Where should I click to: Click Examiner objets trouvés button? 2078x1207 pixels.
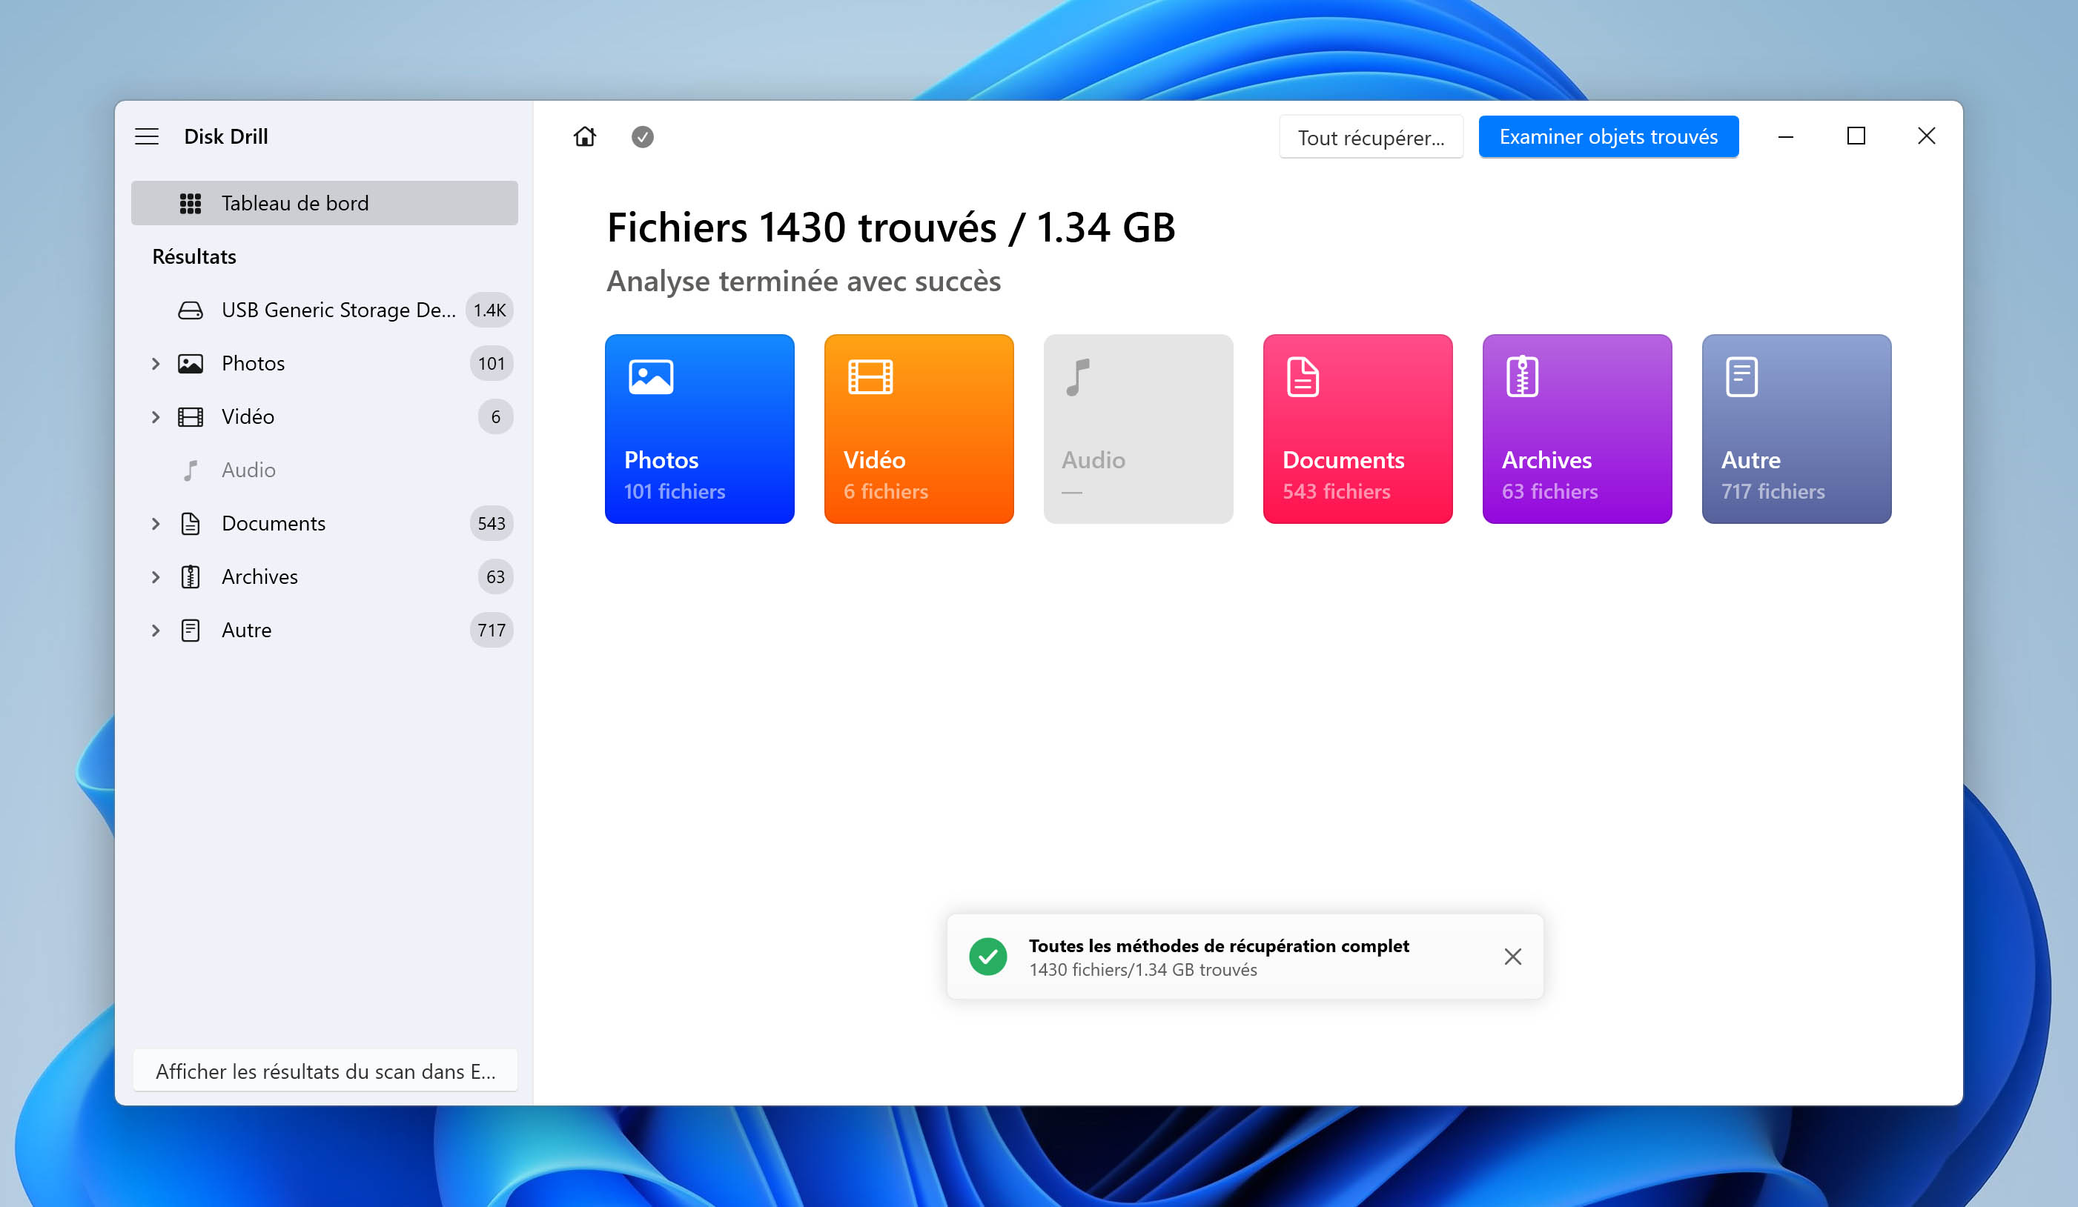pyautogui.click(x=1608, y=137)
